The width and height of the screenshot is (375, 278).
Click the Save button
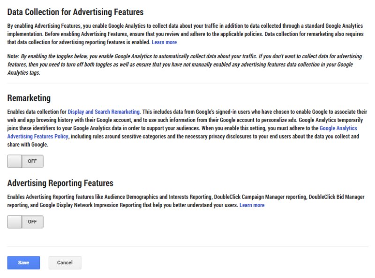23,263
